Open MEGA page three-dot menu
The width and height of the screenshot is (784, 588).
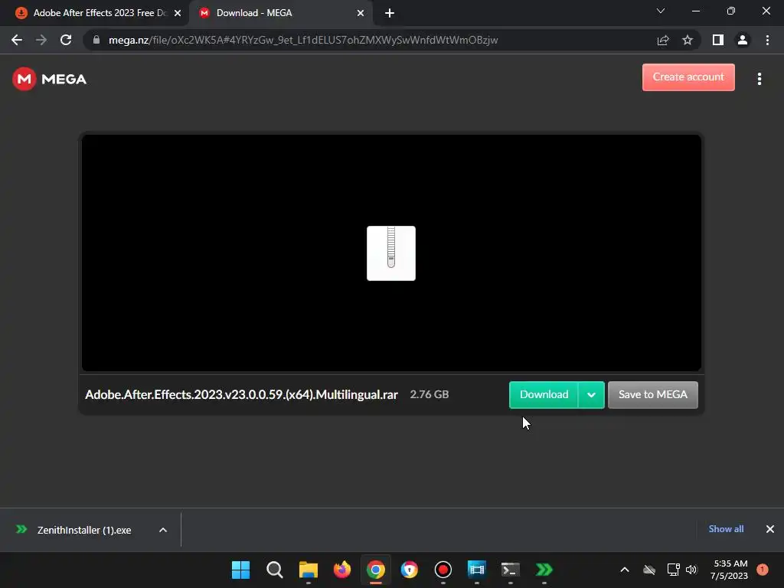759,79
